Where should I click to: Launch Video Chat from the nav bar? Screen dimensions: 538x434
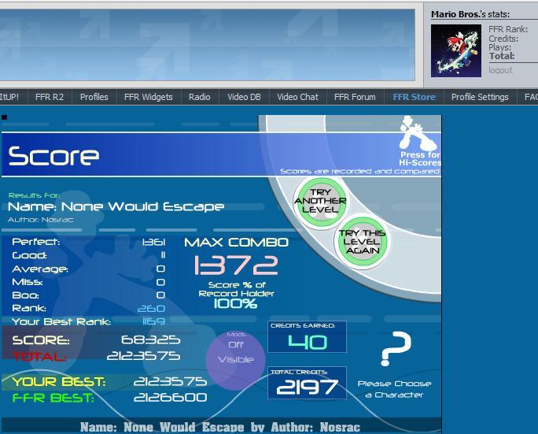click(297, 97)
